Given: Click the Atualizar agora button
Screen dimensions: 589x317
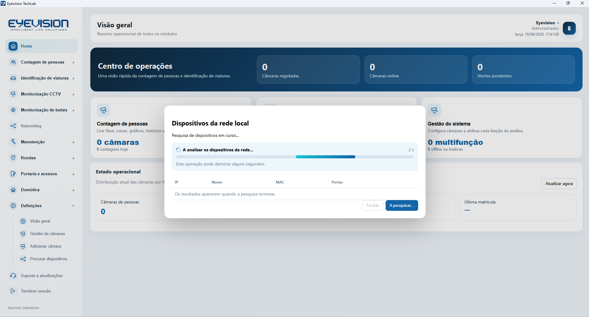Looking at the screenshot, I should [x=559, y=184].
